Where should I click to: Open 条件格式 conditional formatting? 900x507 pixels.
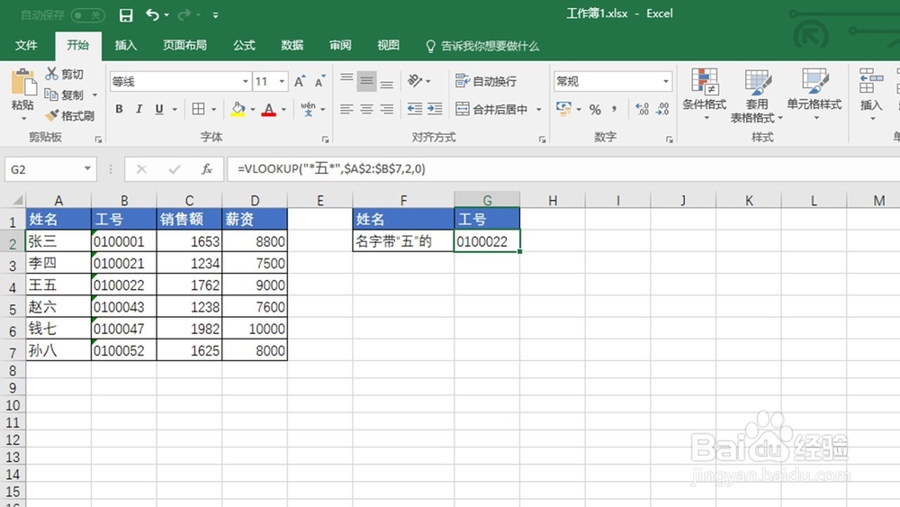(705, 95)
